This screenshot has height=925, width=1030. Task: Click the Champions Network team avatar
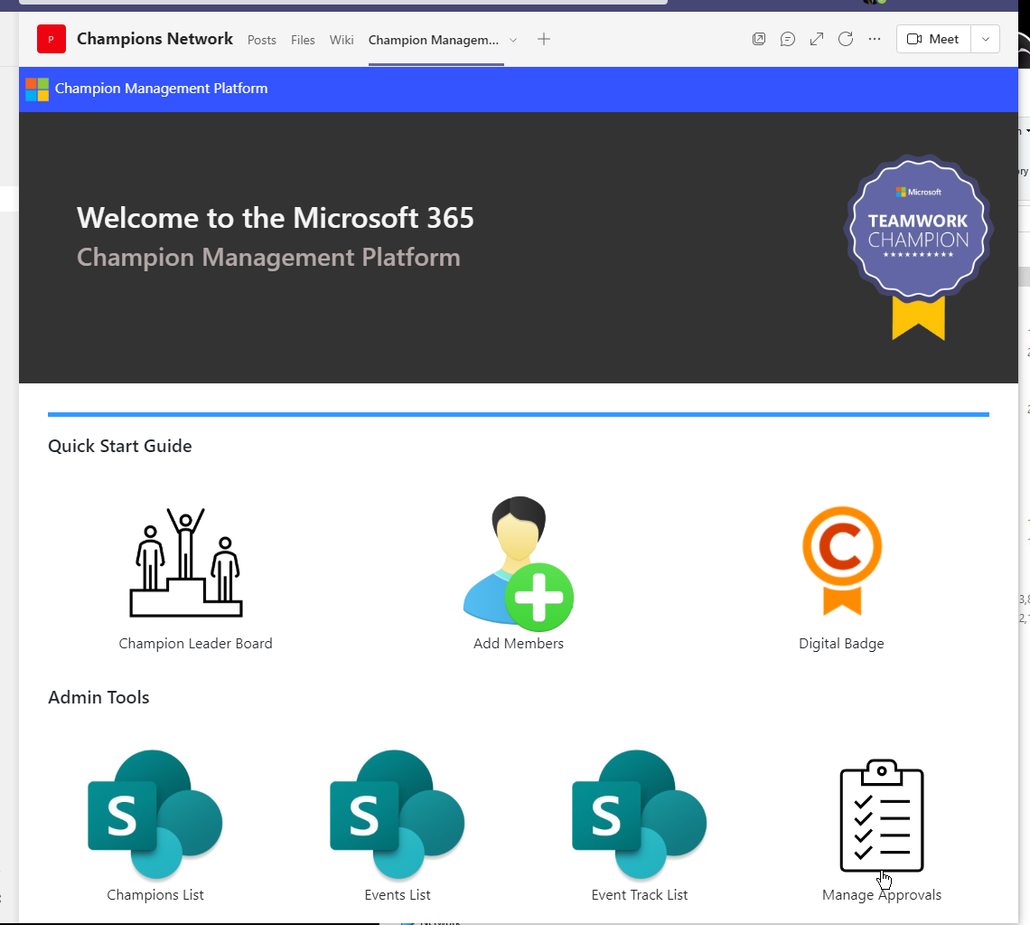click(x=51, y=39)
